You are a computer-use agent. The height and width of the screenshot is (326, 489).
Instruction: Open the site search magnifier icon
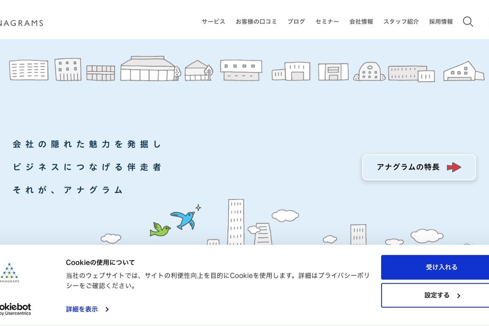pos(468,21)
